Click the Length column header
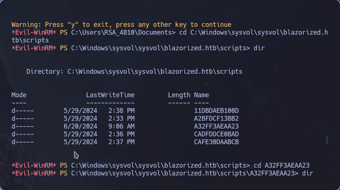Screen dimensions: 340x190 [x=179, y=95]
